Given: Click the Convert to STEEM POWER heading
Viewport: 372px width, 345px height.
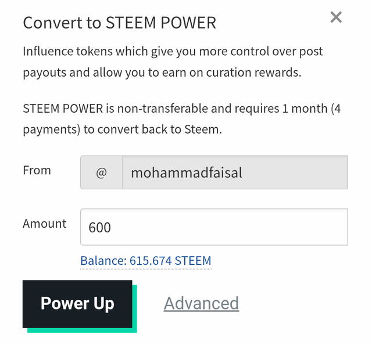Looking at the screenshot, I should 119,23.
